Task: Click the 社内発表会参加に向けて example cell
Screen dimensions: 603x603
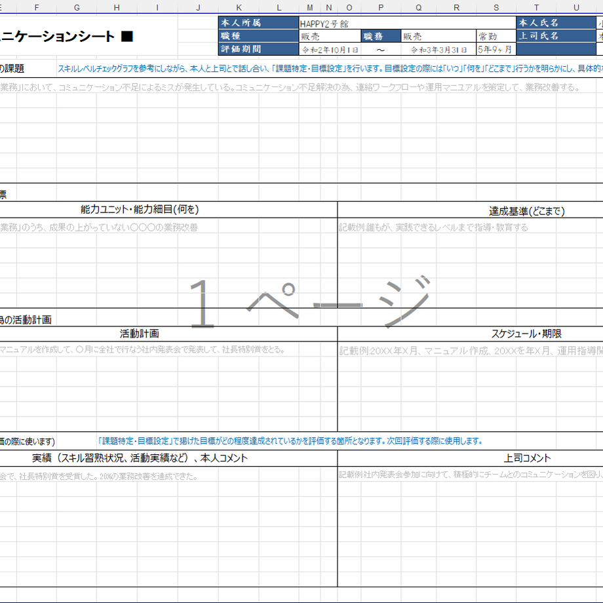Action: [x=471, y=474]
